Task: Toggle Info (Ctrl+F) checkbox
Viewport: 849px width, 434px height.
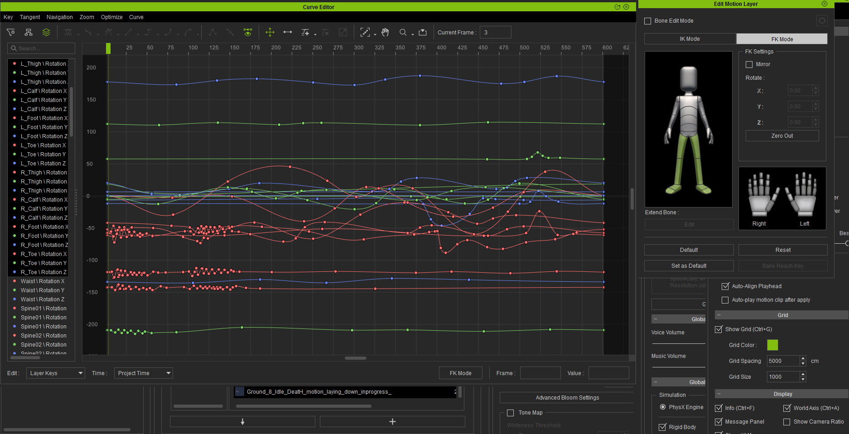Action: click(x=719, y=408)
